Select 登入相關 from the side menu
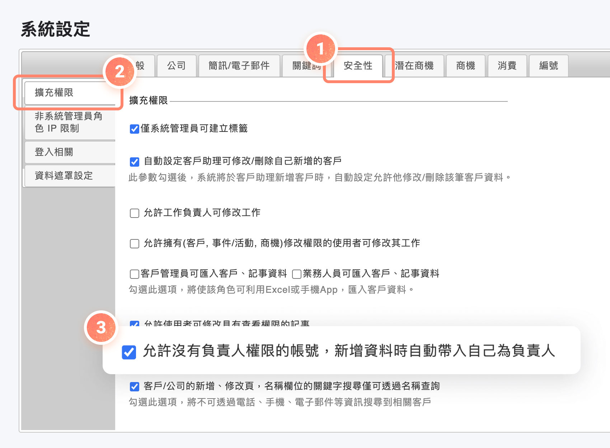This screenshot has width=610, height=448. (54, 152)
